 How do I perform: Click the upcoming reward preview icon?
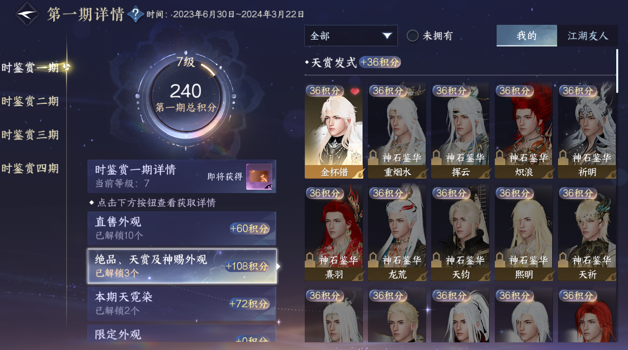pos(259,177)
